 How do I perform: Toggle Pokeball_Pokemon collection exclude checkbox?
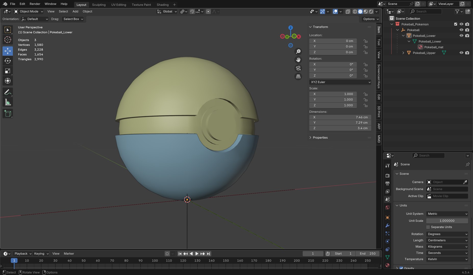tap(456, 24)
